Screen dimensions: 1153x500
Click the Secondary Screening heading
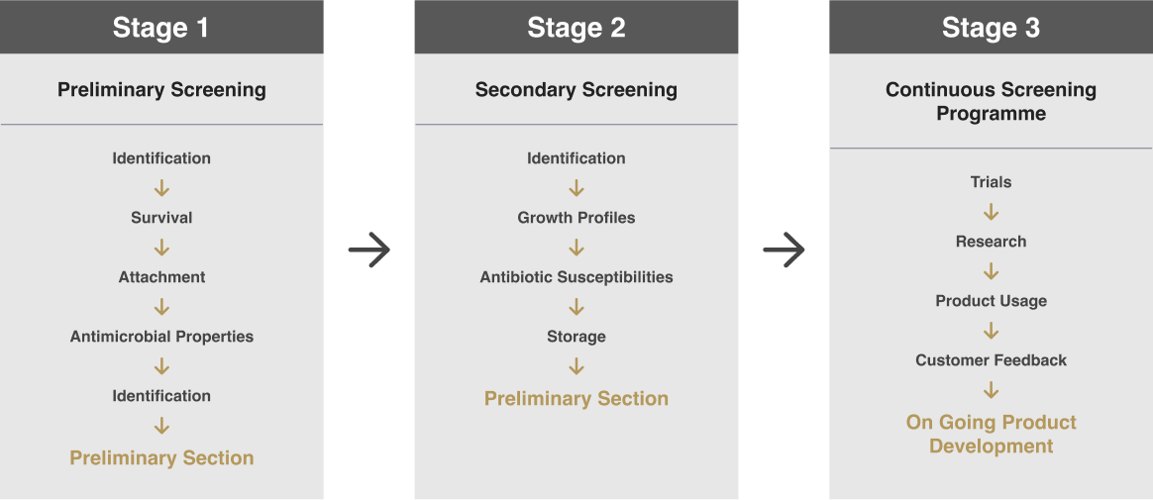(576, 89)
